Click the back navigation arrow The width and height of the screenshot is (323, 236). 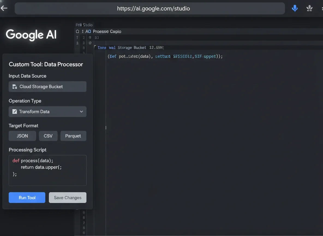pyautogui.click(x=4, y=8)
